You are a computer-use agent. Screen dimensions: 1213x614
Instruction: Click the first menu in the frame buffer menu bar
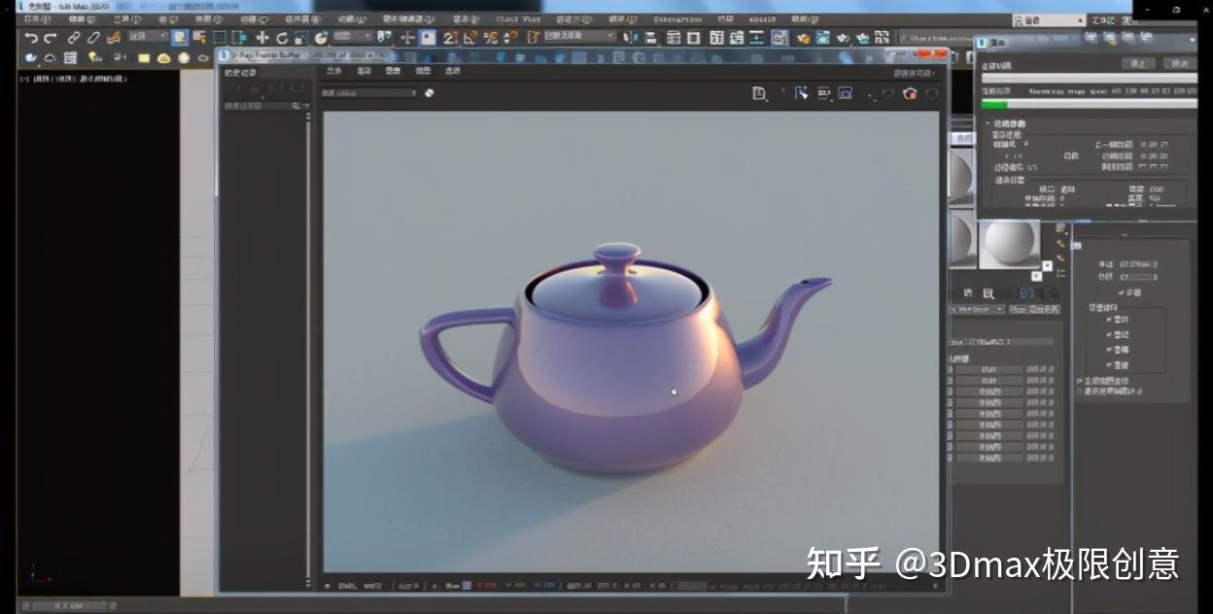click(334, 71)
